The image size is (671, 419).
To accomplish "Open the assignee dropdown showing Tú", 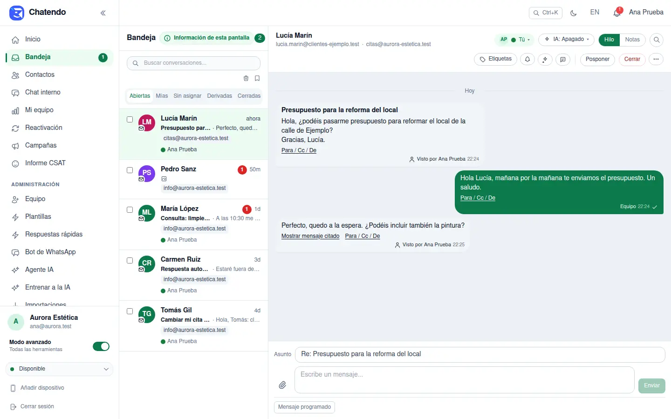I will tap(514, 40).
